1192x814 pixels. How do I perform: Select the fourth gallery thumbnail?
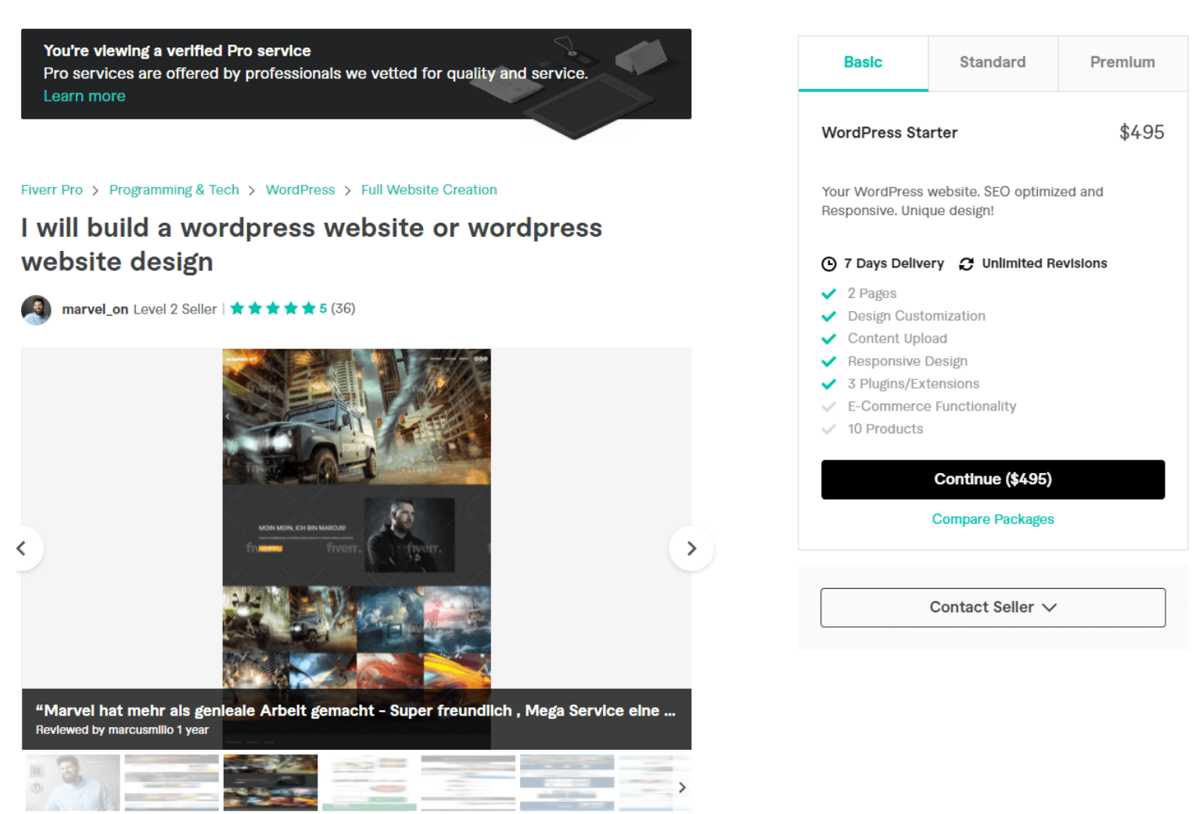pos(370,783)
